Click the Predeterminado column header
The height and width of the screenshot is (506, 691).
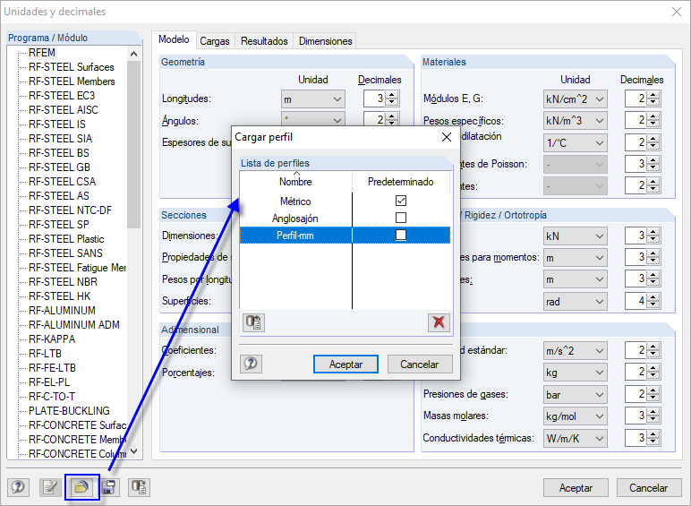click(401, 182)
